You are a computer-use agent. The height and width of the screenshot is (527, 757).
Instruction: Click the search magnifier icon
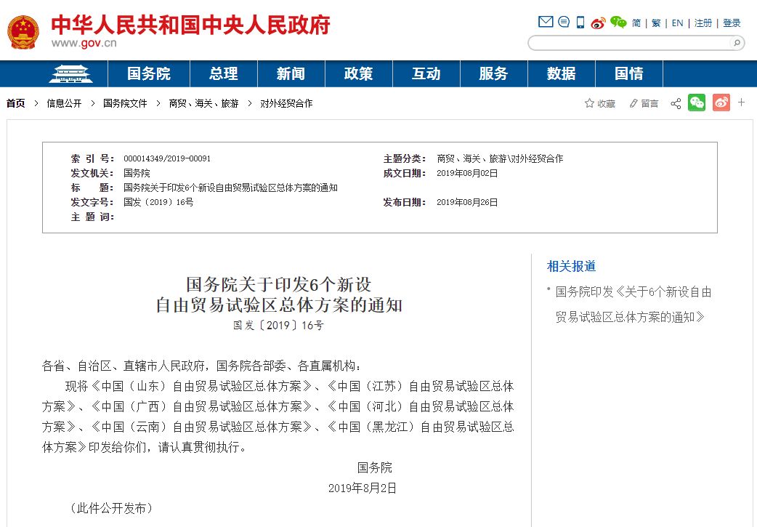coord(737,43)
